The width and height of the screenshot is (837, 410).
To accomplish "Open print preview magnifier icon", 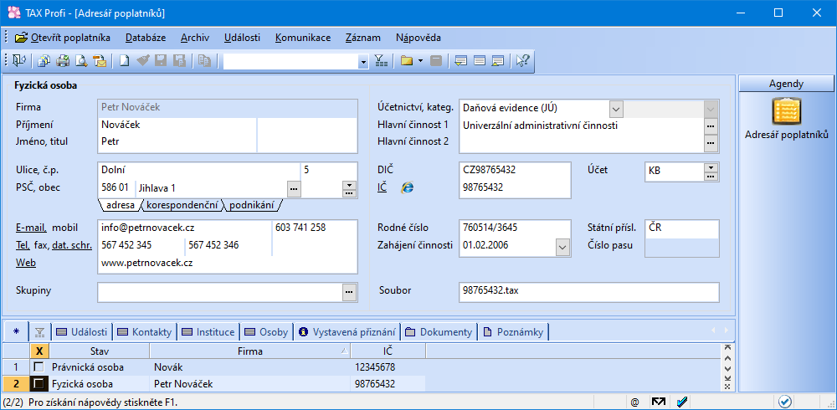I will click(x=81, y=61).
